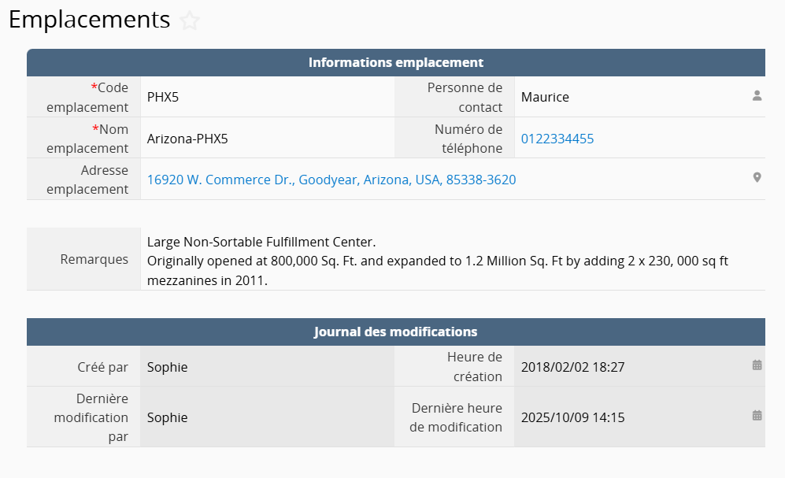Click the Numéro de téléphone label
Screen dimensions: 785x478
click(x=468, y=139)
